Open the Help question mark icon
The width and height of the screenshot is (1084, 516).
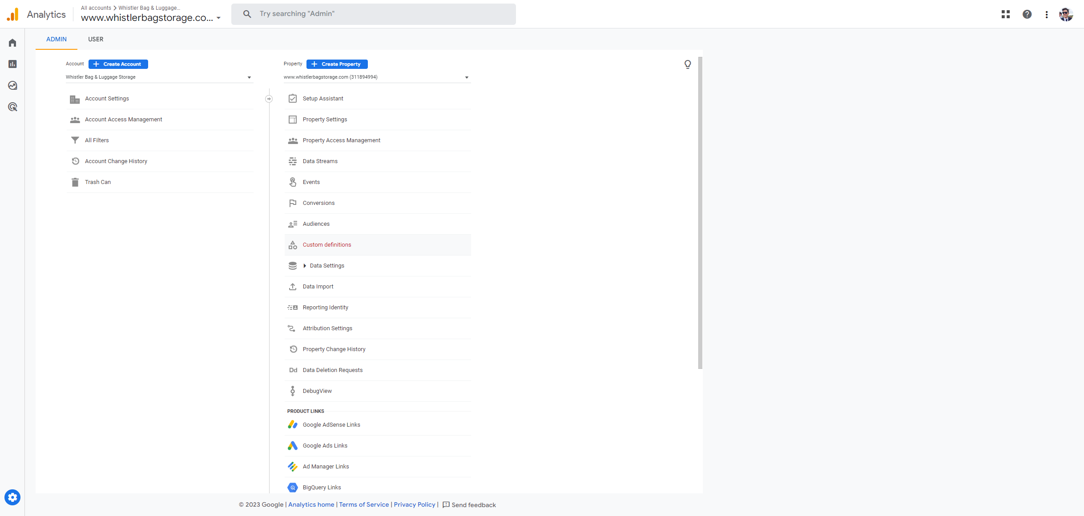[1027, 14]
